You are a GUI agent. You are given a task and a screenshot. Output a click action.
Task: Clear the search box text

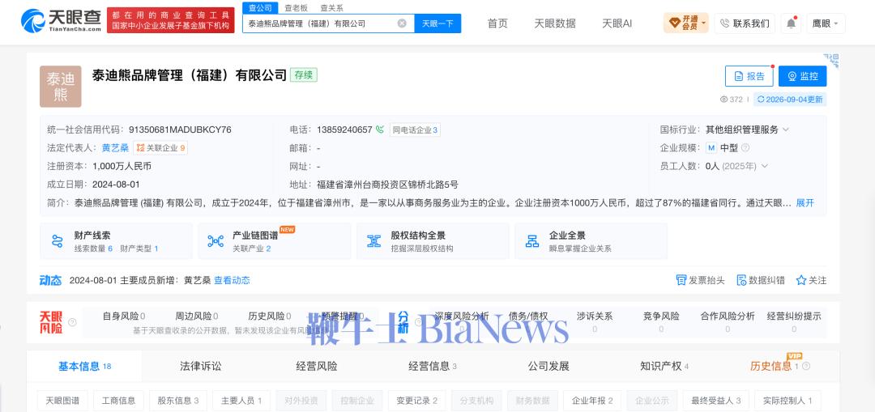402,23
